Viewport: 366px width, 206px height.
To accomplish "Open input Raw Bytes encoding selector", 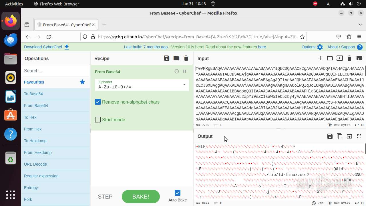I will [x=339, y=125].
